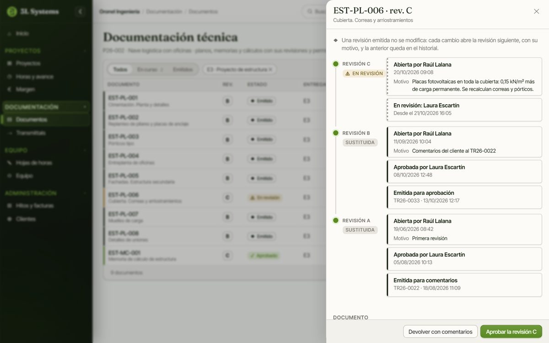Click the search magnifier icon

click(x=310, y=12)
